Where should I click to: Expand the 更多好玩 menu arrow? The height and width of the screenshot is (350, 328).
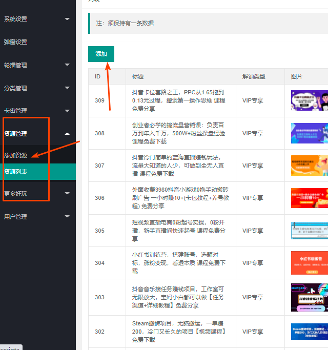67,193
